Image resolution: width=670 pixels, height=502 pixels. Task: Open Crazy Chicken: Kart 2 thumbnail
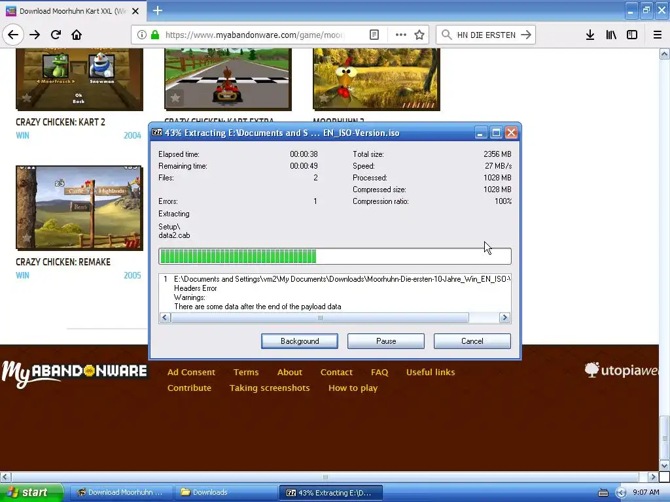coord(79,79)
